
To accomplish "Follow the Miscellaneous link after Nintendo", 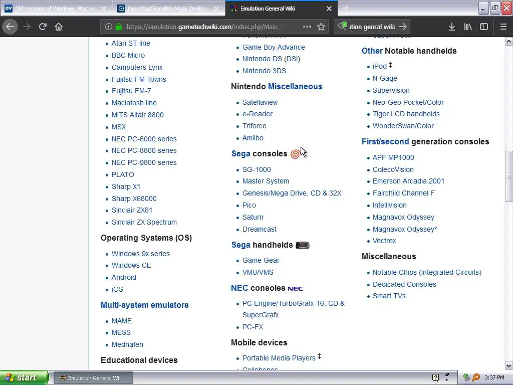I will pos(295,86).
